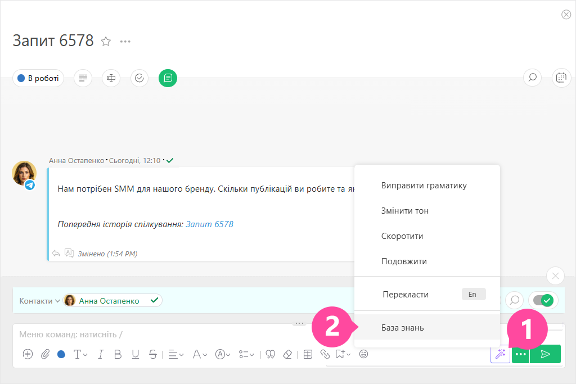Choose Виправити граматику menu option
This screenshot has height=384, width=576.
pos(424,186)
